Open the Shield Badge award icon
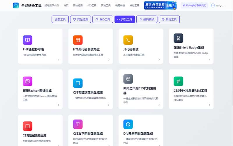The width and height of the screenshot is (233, 146). click(x=178, y=38)
